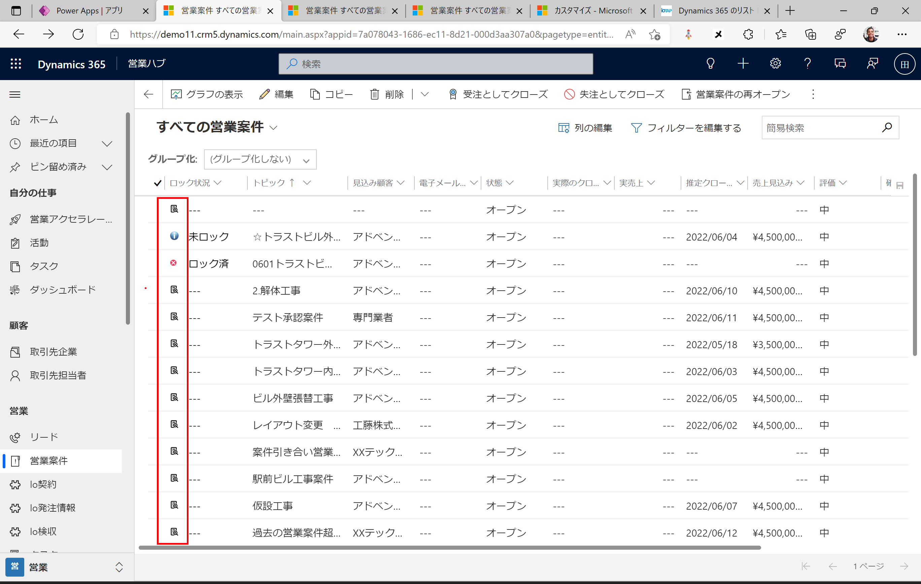
Task: Toggle the select-all checkmark in grid header
Action: click(157, 183)
